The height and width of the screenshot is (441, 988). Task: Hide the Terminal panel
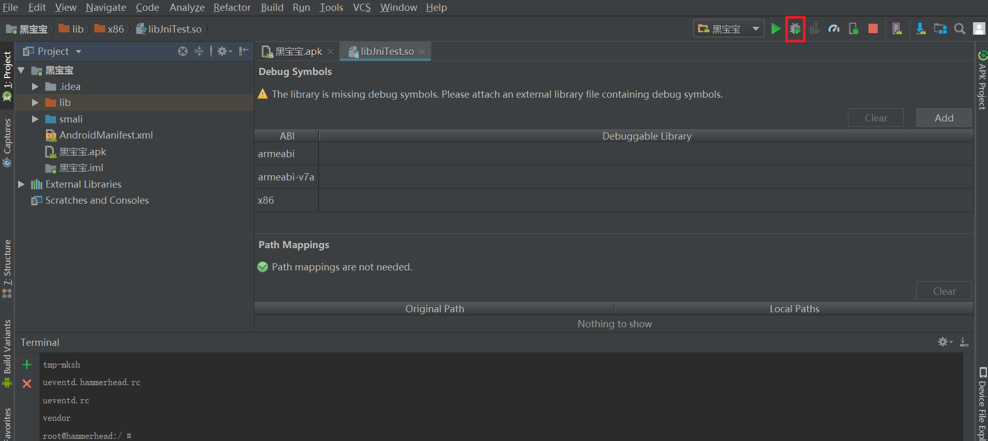(x=964, y=342)
